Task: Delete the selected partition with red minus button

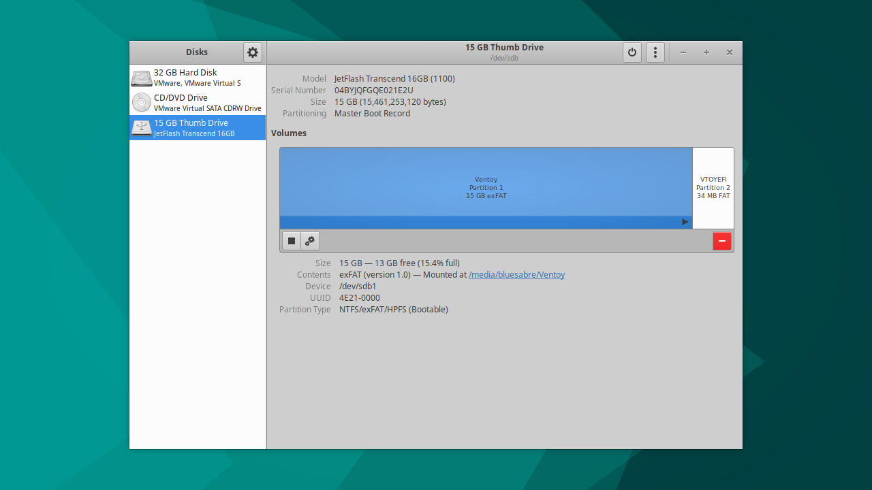Action: coord(721,240)
